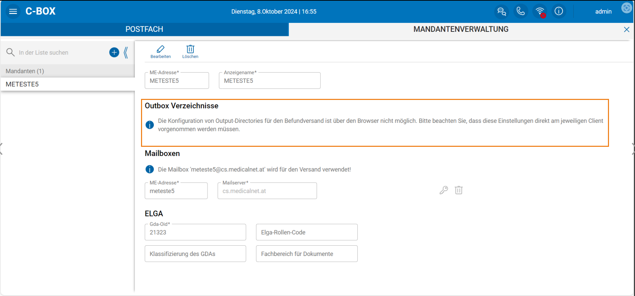This screenshot has width=635, height=296.
Task: Select the MANDANTENVERWALTUNG tab
Action: click(x=461, y=29)
